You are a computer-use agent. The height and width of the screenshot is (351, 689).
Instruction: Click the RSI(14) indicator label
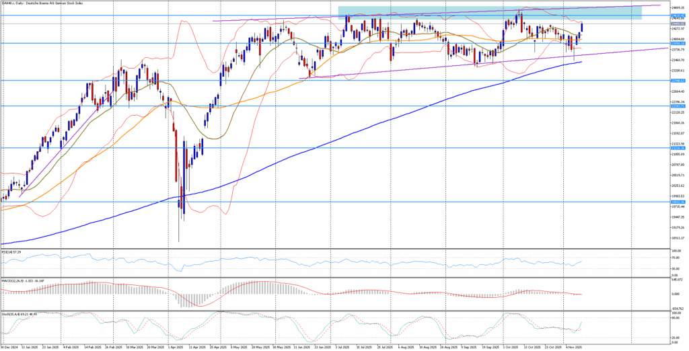coord(11,252)
